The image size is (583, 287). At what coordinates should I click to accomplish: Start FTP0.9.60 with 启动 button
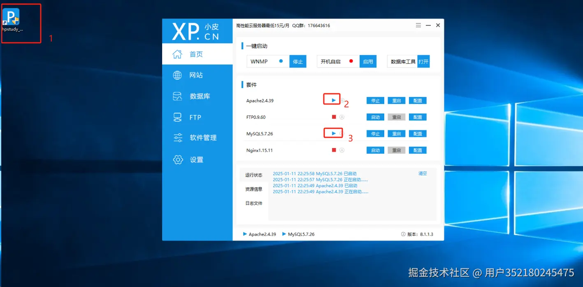[375, 117]
